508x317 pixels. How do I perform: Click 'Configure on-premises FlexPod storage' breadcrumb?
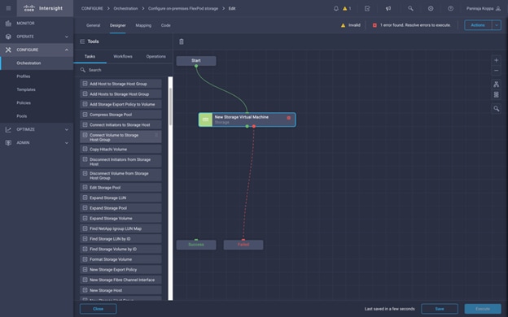coord(182,8)
